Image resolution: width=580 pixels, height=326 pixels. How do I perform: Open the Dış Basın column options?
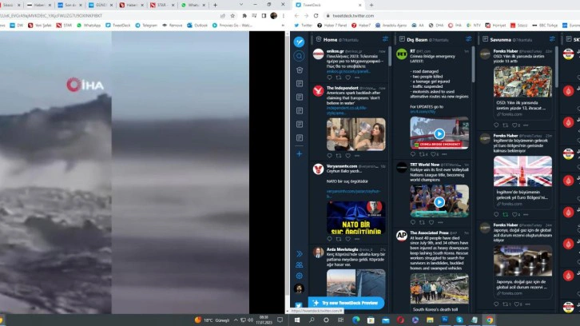(x=467, y=39)
